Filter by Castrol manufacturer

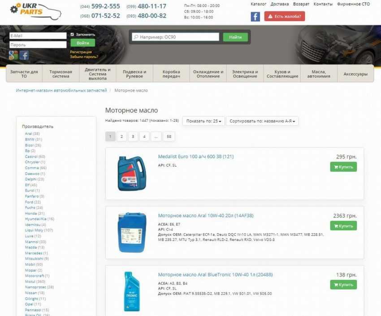coord(31,157)
